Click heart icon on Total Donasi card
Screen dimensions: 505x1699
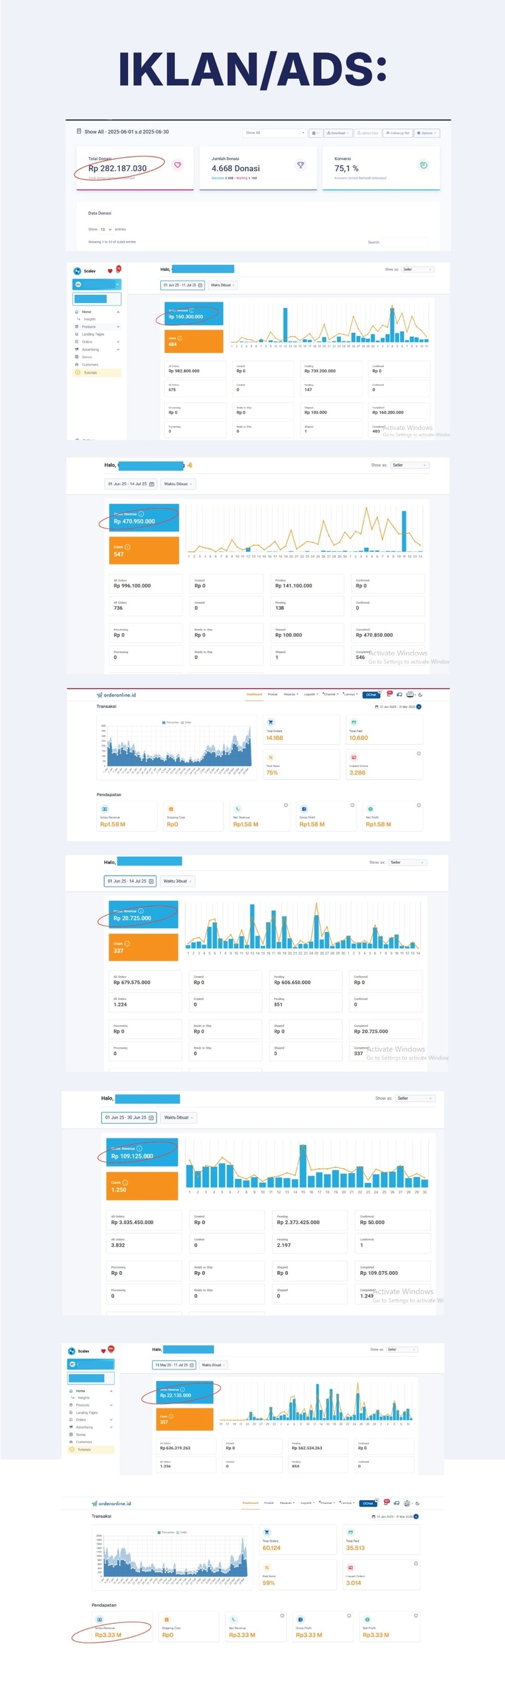point(177,165)
